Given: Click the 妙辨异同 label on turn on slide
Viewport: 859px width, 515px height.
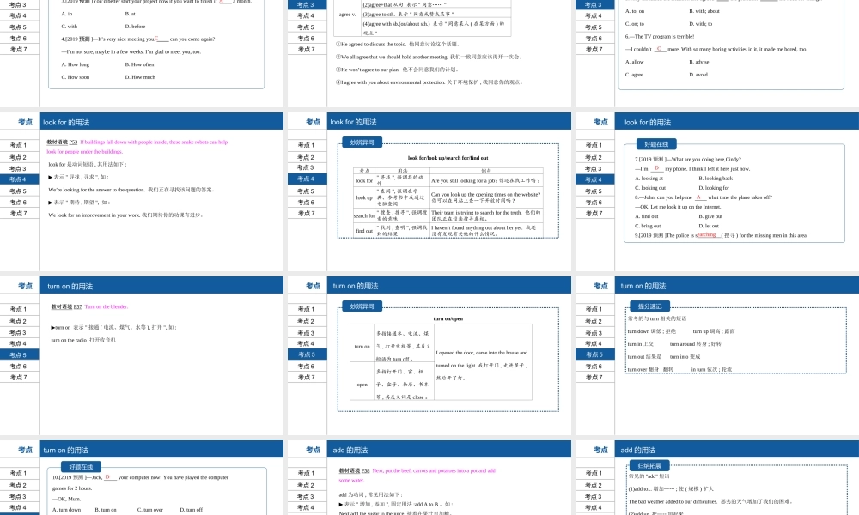Looking at the screenshot, I should click(362, 306).
